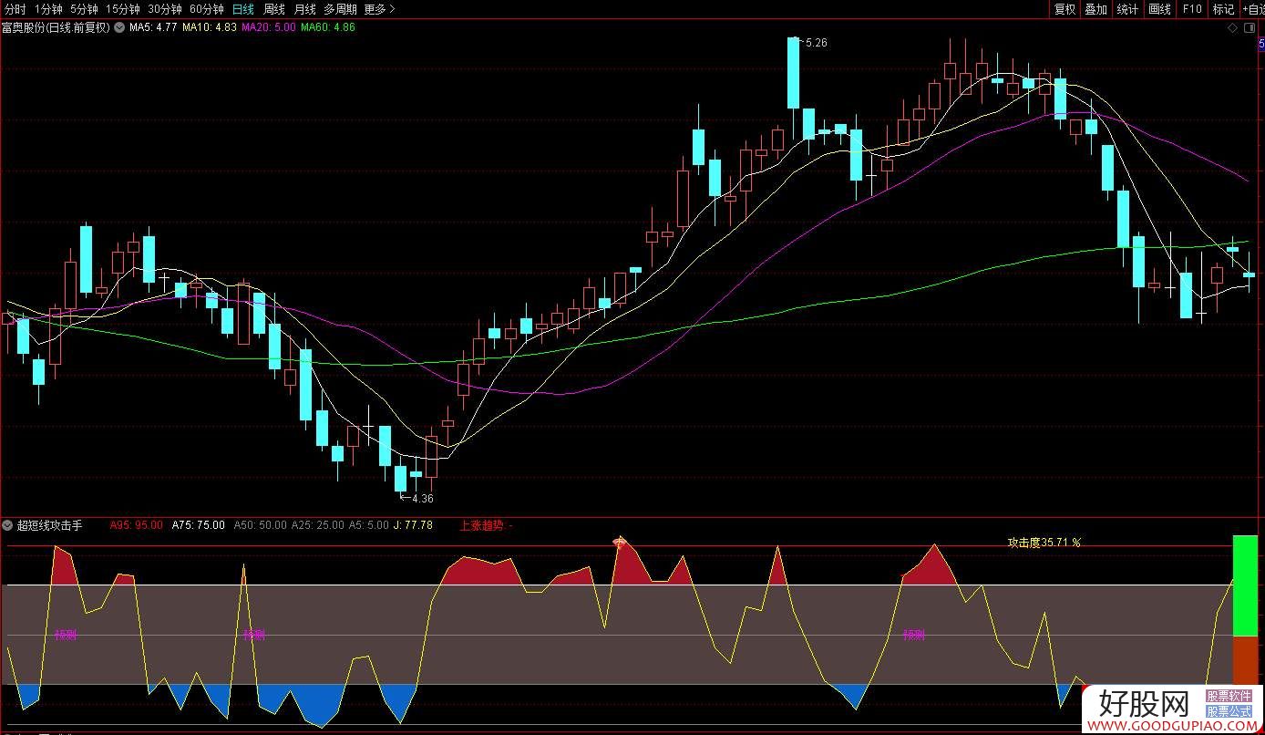Open the 多周期 multi-period view
Image resolution: width=1265 pixels, height=735 pixels.
click(x=340, y=9)
